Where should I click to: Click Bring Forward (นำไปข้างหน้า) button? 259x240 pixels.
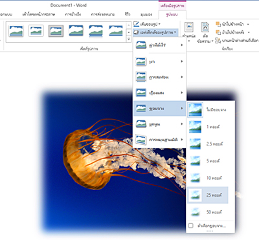[x=230, y=24]
